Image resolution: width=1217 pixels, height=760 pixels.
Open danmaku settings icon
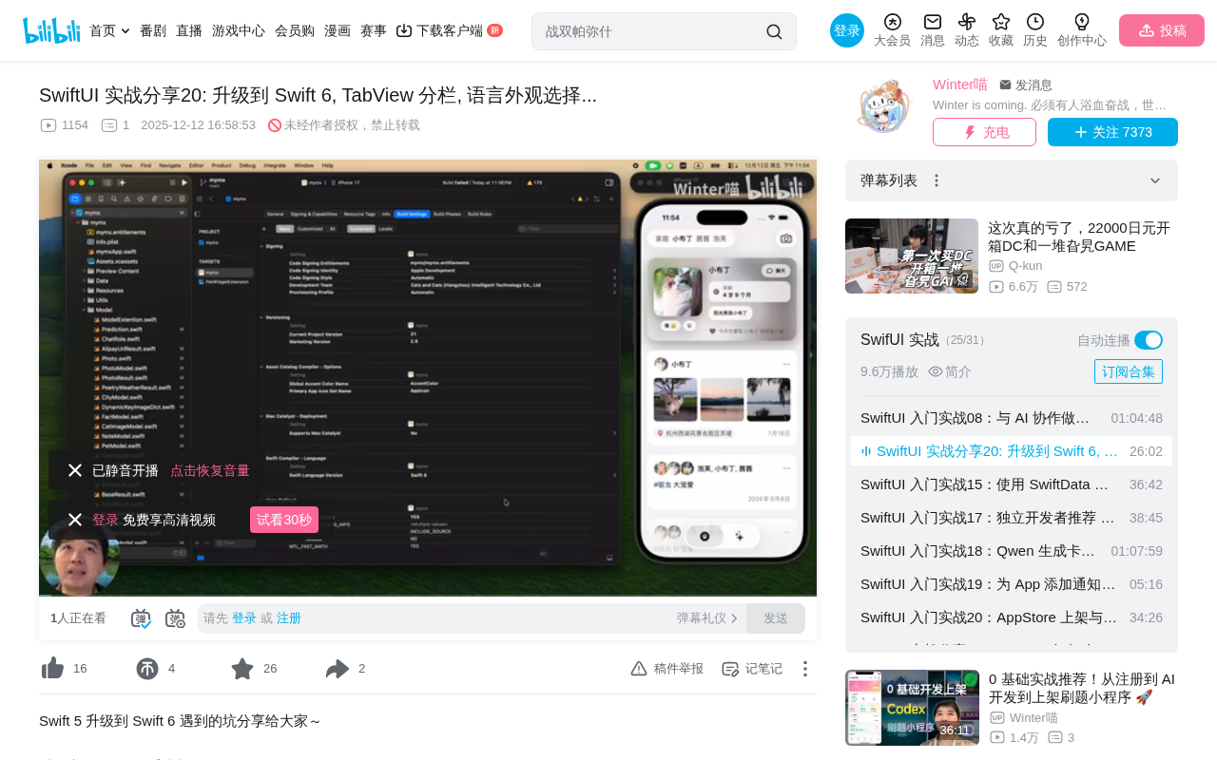(x=175, y=618)
